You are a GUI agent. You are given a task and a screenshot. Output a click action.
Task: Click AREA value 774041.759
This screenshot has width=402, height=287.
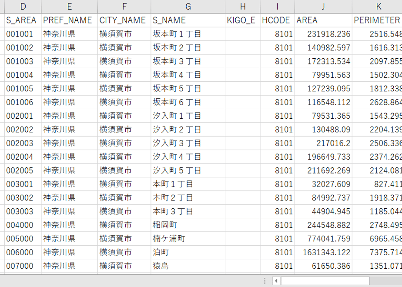pos(323,239)
